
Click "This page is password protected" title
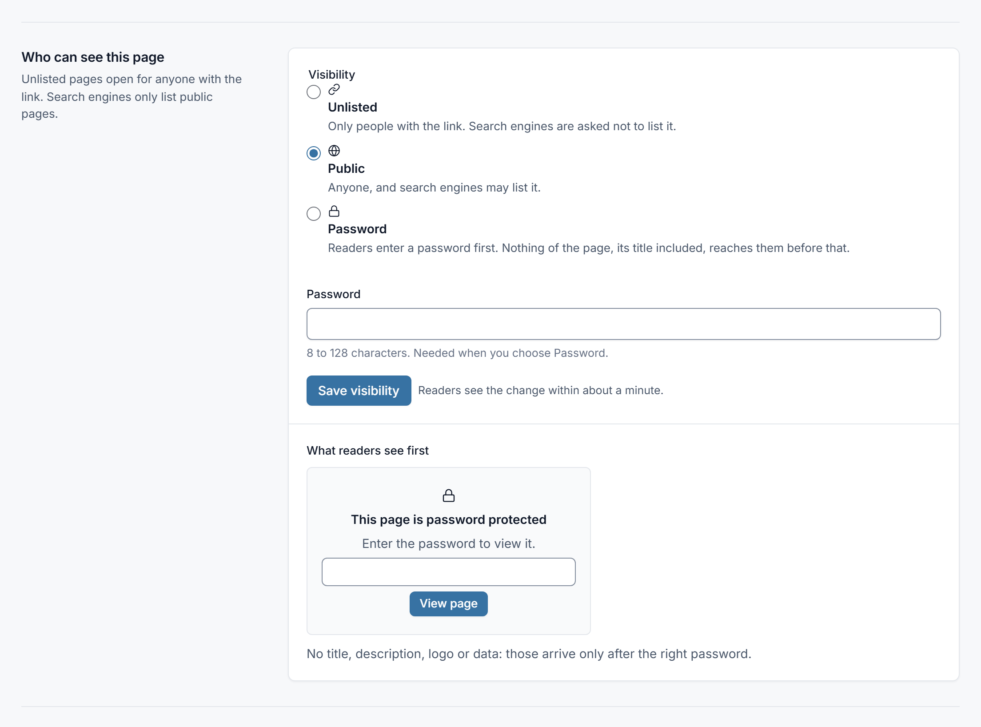(449, 520)
